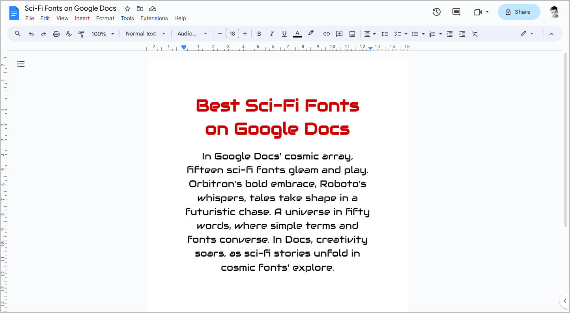This screenshot has height=313, width=570.
Task: Open the Extensions menu
Action: tap(154, 18)
